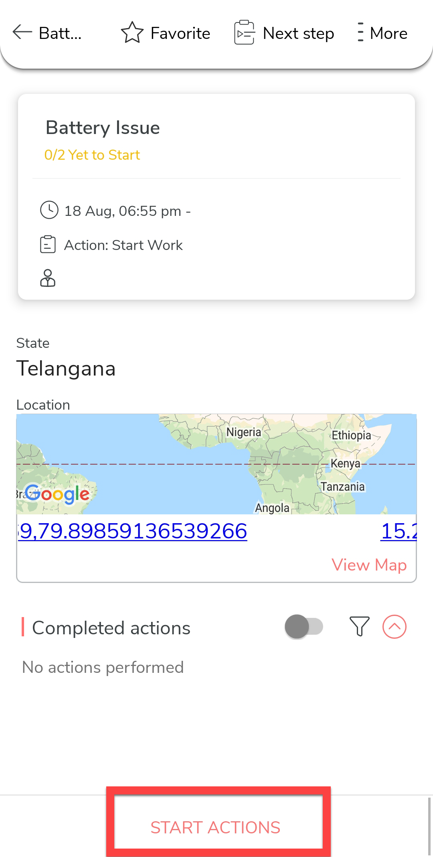Screen dimensions: 433x857
Task: Click the assignee person icon
Action: pos(48,278)
